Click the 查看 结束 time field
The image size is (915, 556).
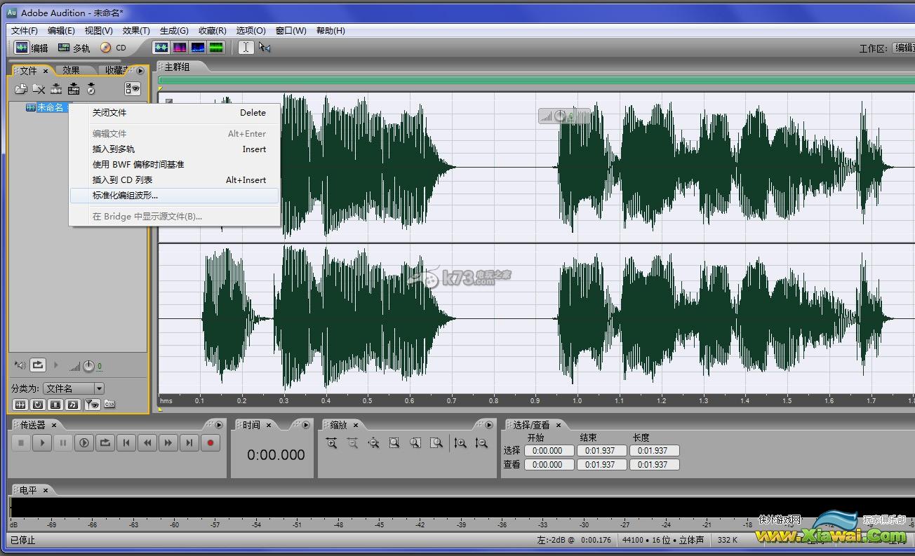click(601, 465)
